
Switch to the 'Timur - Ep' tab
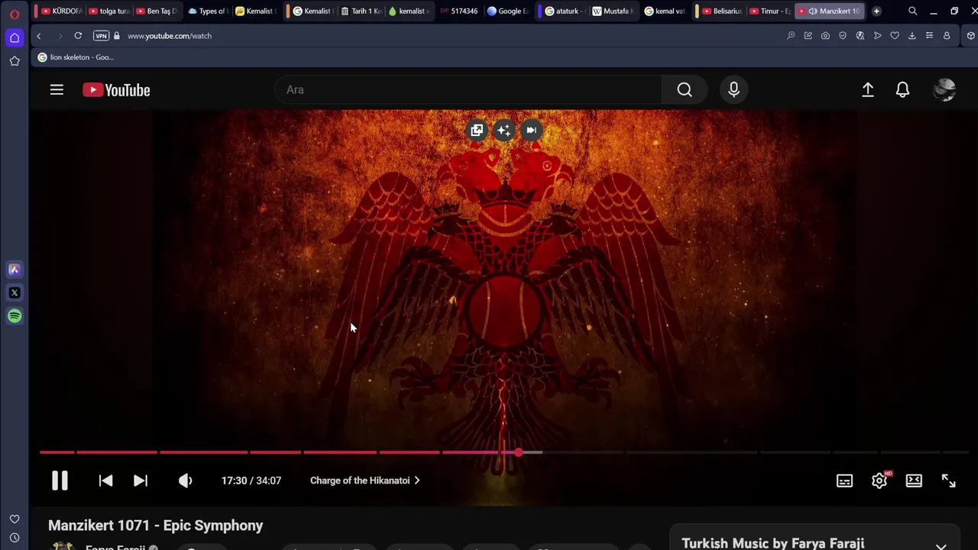pos(769,11)
